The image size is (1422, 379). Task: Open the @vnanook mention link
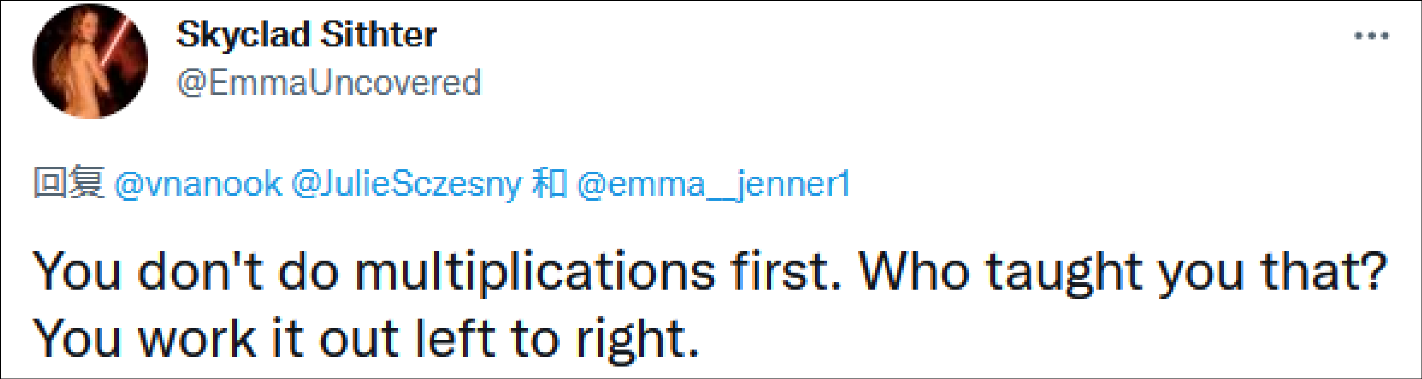(198, 183)
